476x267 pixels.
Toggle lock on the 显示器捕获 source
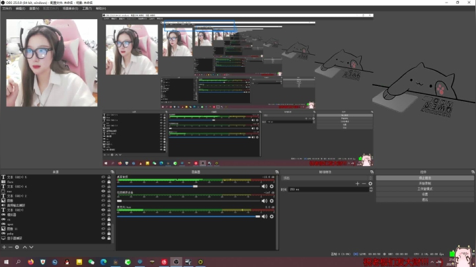[109, 238]
